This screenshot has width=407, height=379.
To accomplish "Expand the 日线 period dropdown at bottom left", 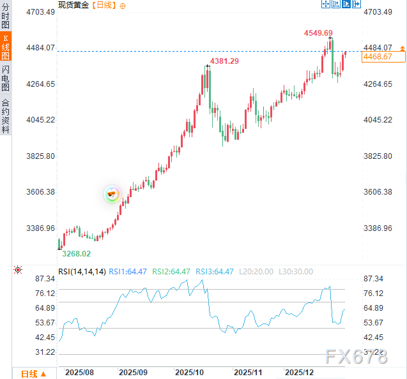I will 33,373.
